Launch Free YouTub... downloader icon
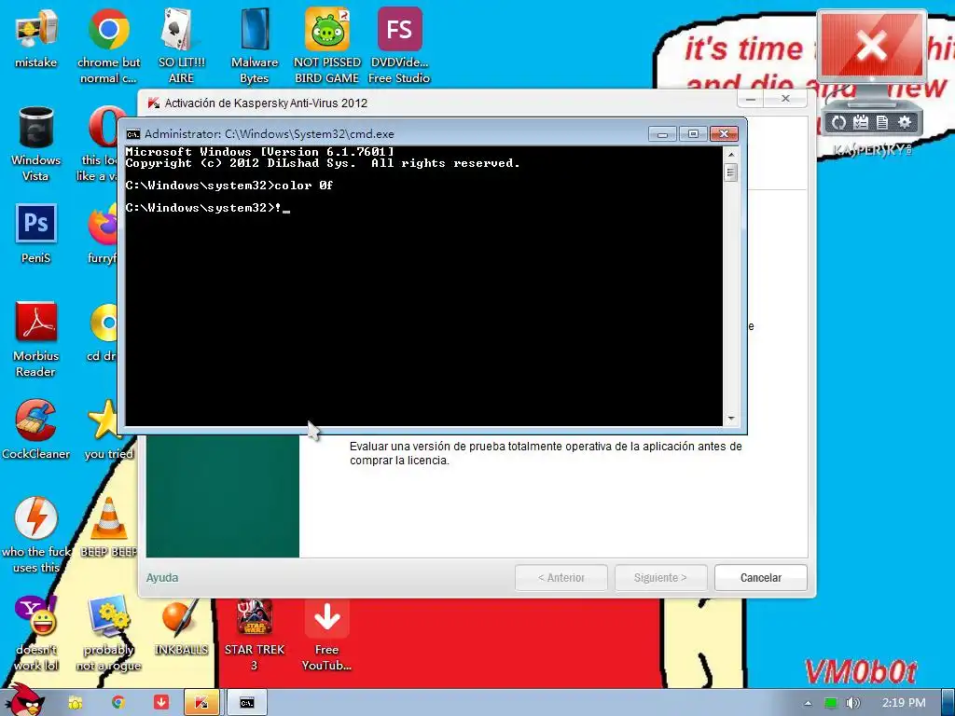This screenshot has width=955, height=716. click(x=327, y=633)
